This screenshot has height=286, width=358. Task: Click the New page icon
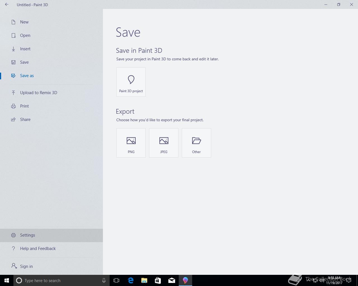click(x=13, y=22)
